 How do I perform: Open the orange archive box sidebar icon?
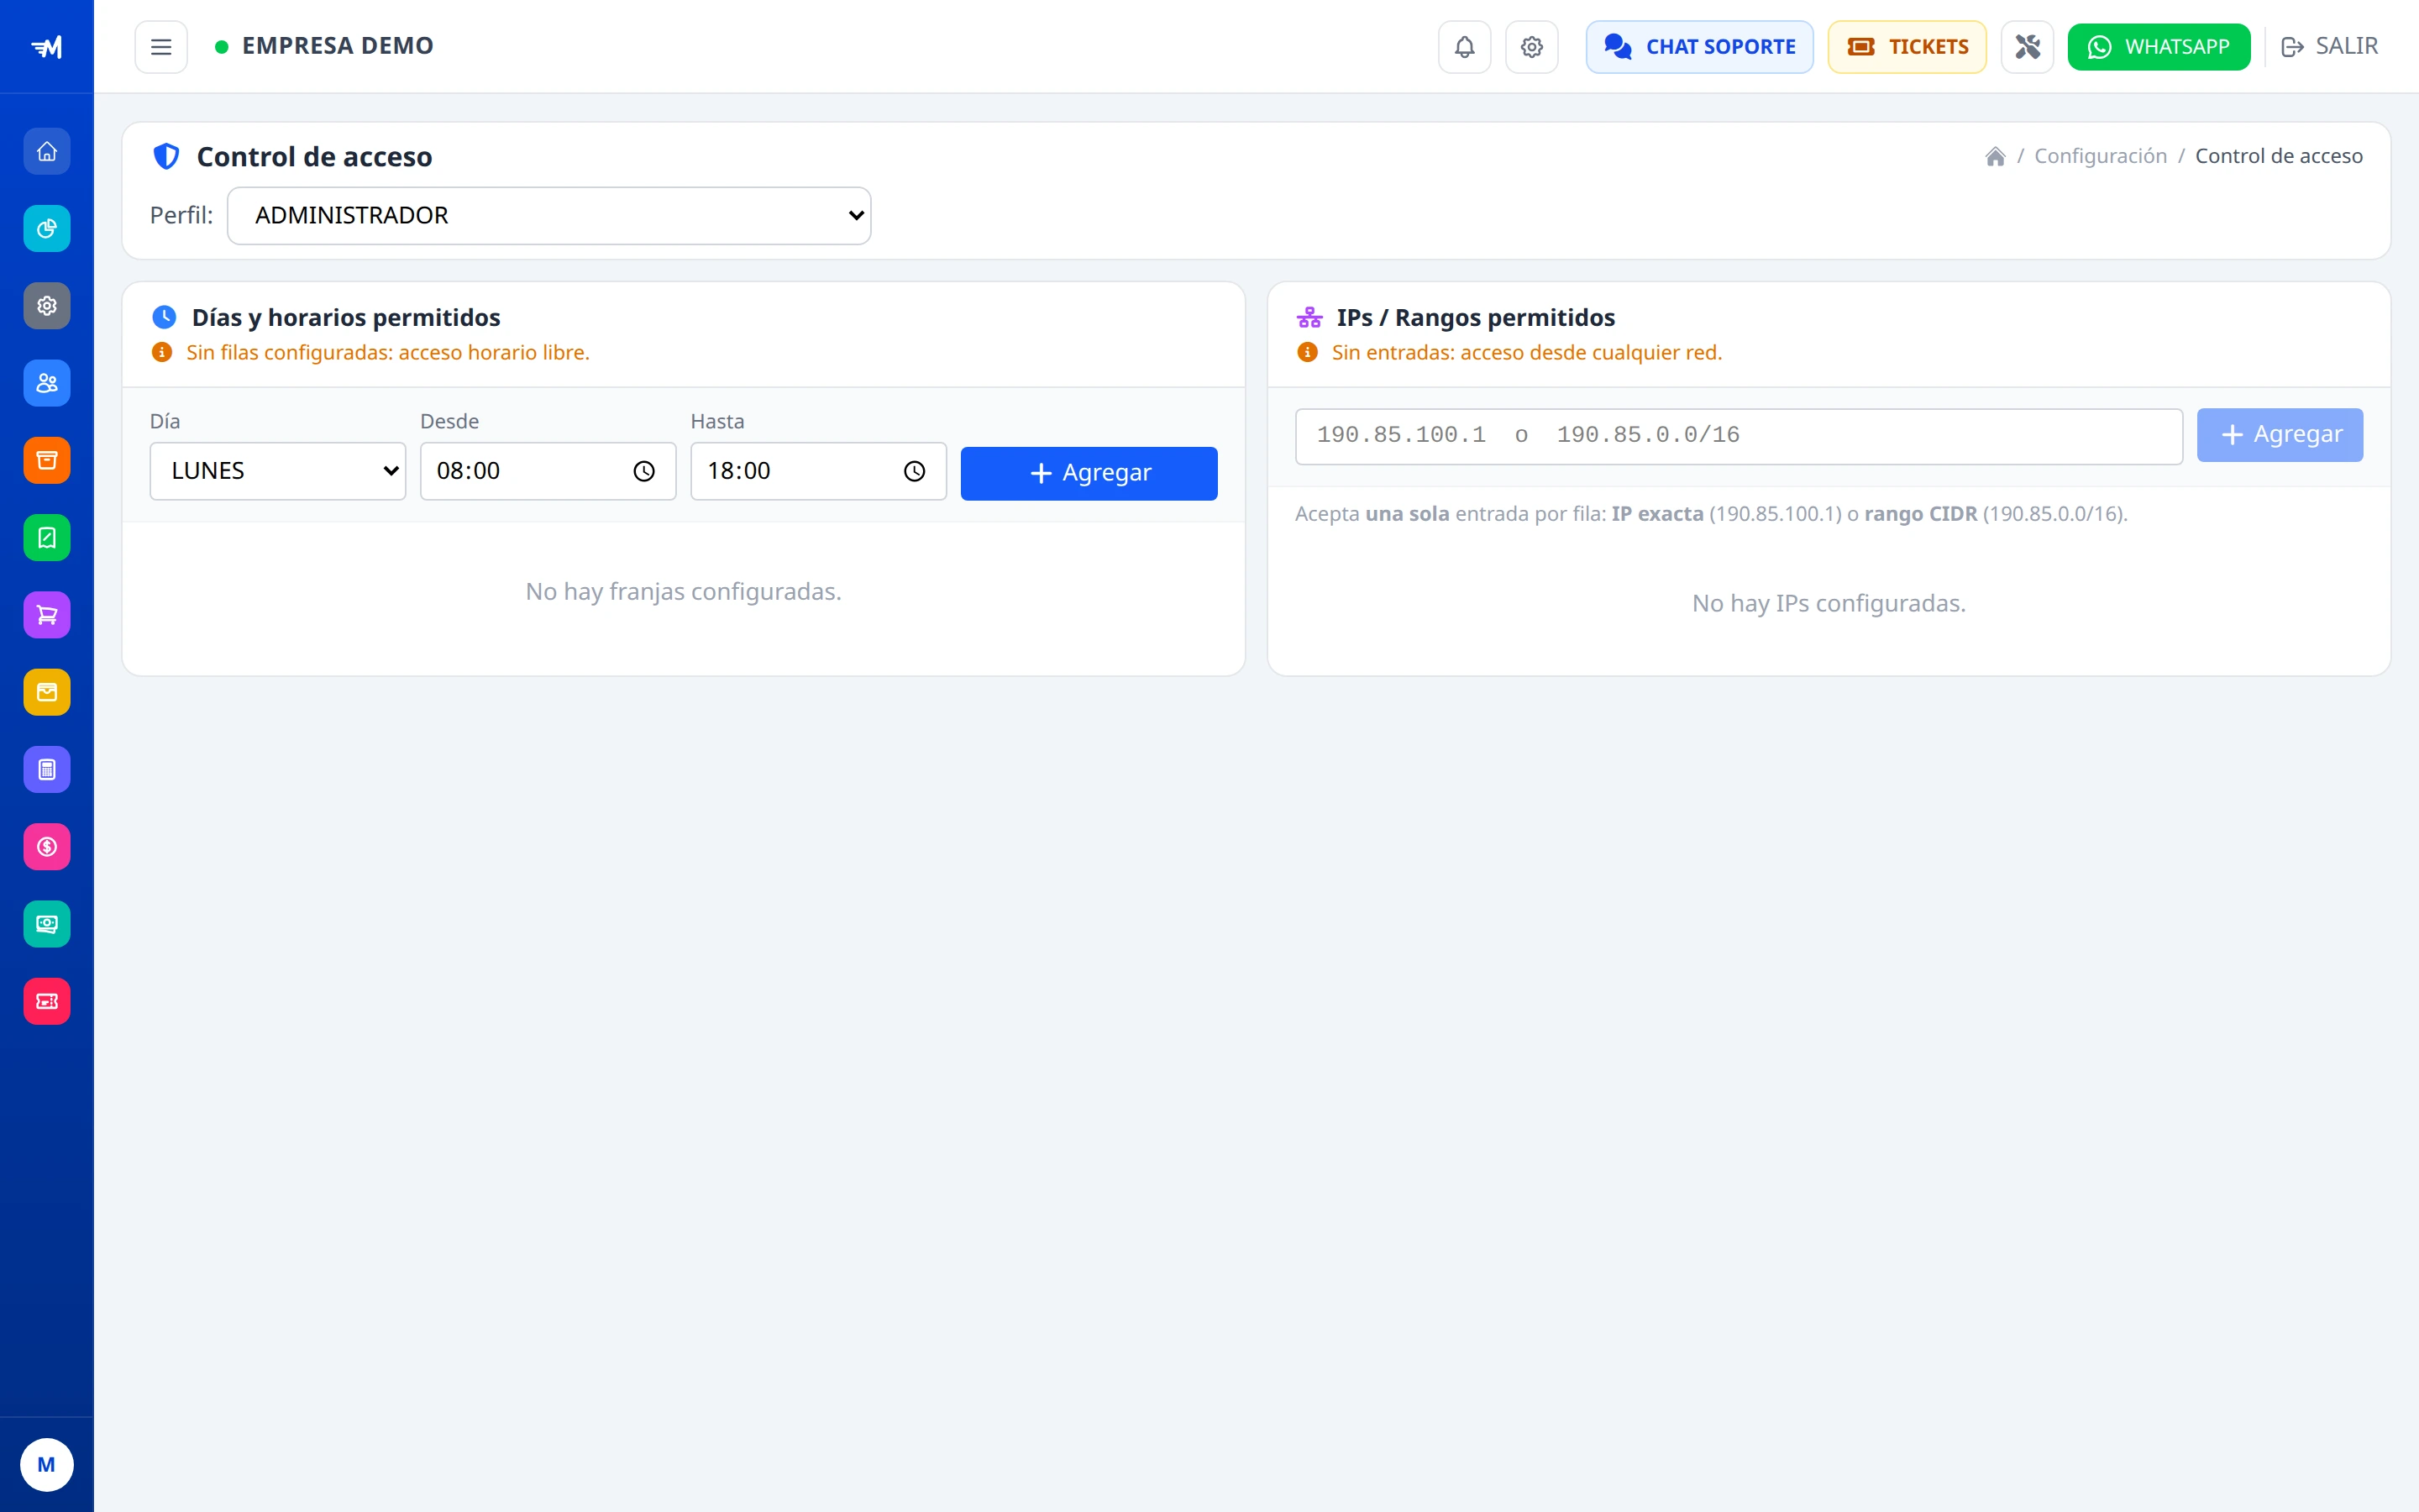pyautogui.click(x=47, y=460)
